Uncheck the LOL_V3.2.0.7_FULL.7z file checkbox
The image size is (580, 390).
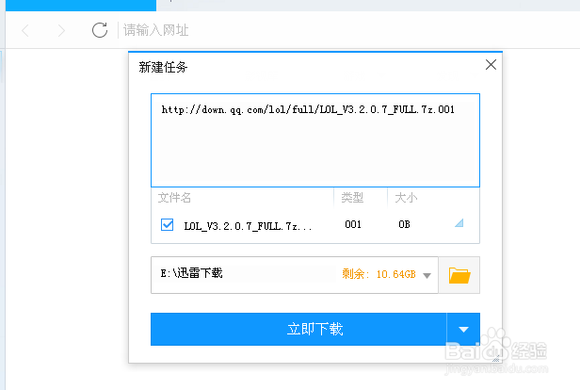tap(167, 224)
